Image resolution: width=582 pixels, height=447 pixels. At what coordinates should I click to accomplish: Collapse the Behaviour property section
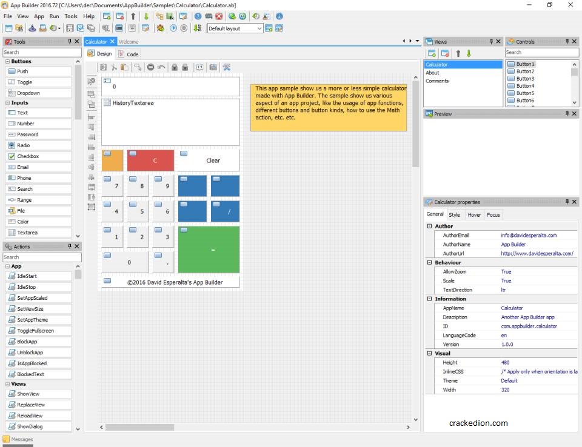click(x=429, y=262)
